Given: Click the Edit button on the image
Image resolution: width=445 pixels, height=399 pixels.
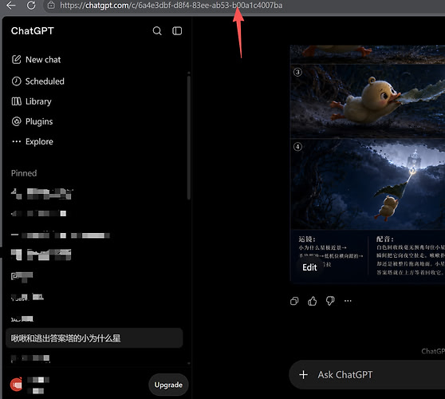Looking at the screenshot, I should [x=309, y=267].
